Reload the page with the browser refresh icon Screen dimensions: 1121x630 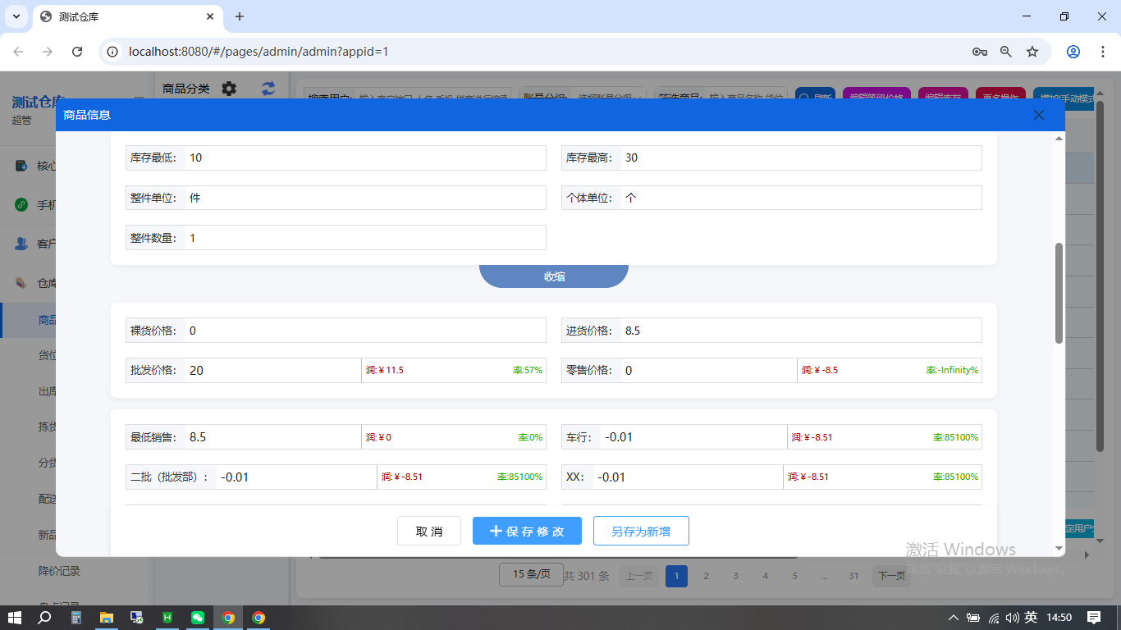pos(77,52)
